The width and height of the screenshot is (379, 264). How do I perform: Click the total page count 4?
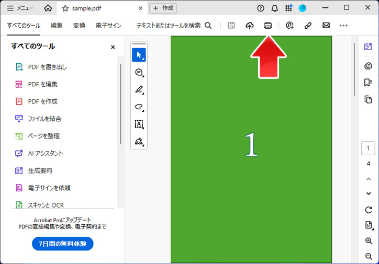(x=368, y=164)
